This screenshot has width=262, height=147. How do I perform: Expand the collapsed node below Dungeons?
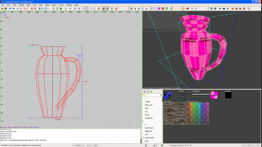143,121
